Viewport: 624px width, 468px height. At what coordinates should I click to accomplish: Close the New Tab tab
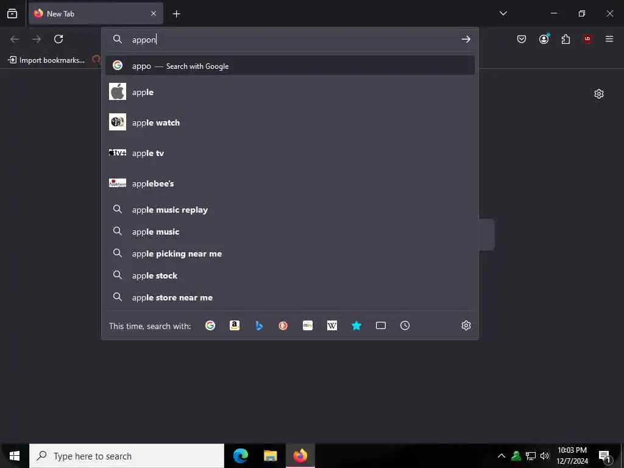[x=154, y=13]
